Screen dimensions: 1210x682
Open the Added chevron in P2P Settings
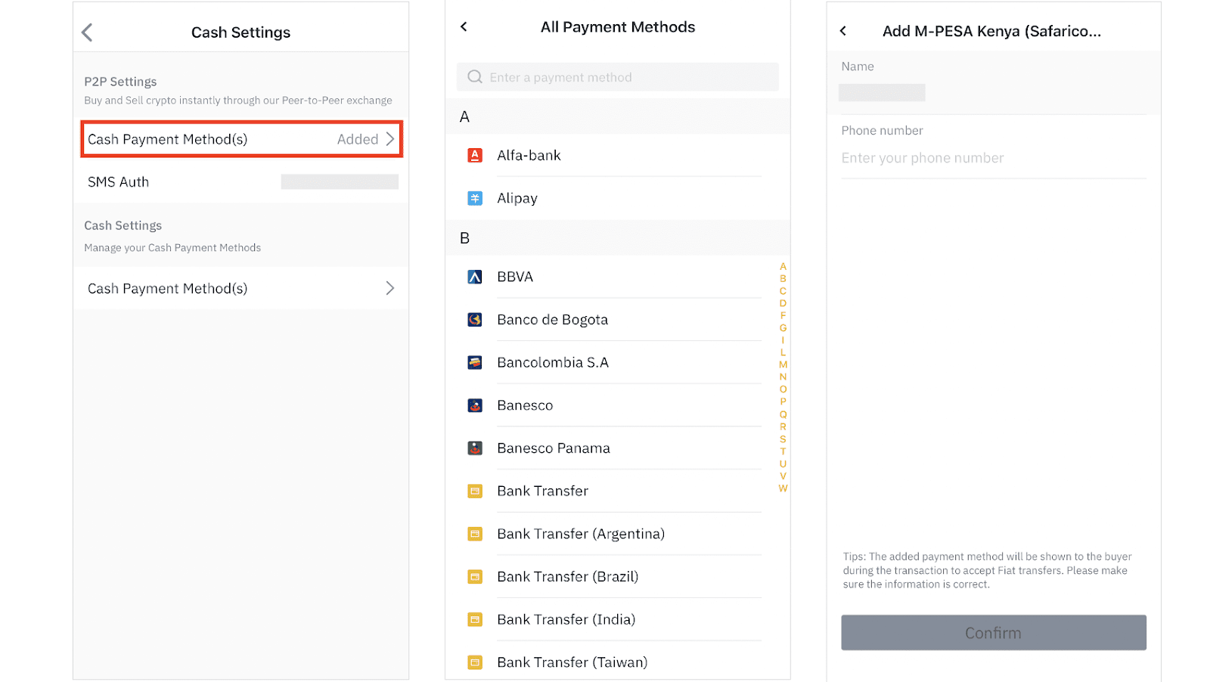point(390,139)
